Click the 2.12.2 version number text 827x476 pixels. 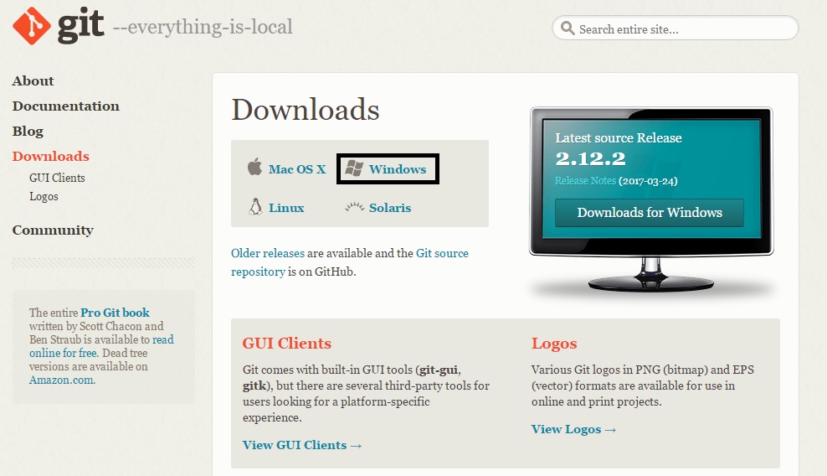590,158
